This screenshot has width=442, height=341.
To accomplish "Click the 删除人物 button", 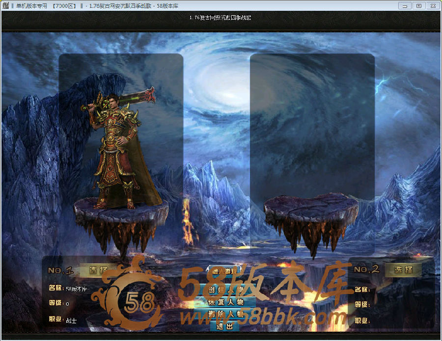I will [x=225, y=314].
